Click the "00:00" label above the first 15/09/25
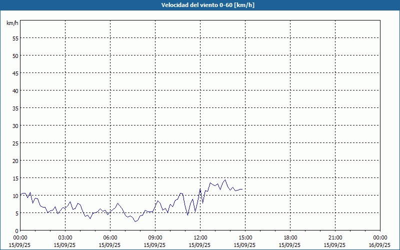Screen dimensions: 400x250 click(x=20, y=238)
